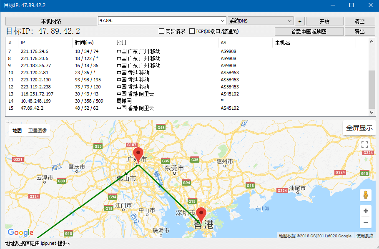Click the # column header
Image resolution: width=379 pixels, height=249 pixels.
[12, 43]
